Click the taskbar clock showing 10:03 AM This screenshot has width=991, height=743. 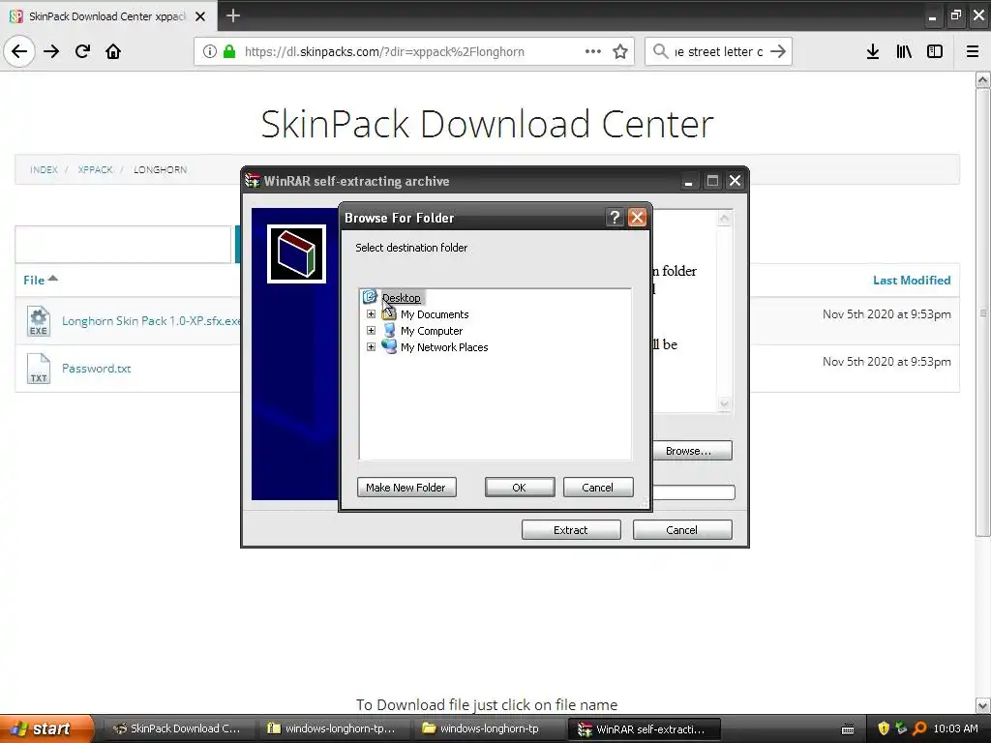[x=955, y=728]
